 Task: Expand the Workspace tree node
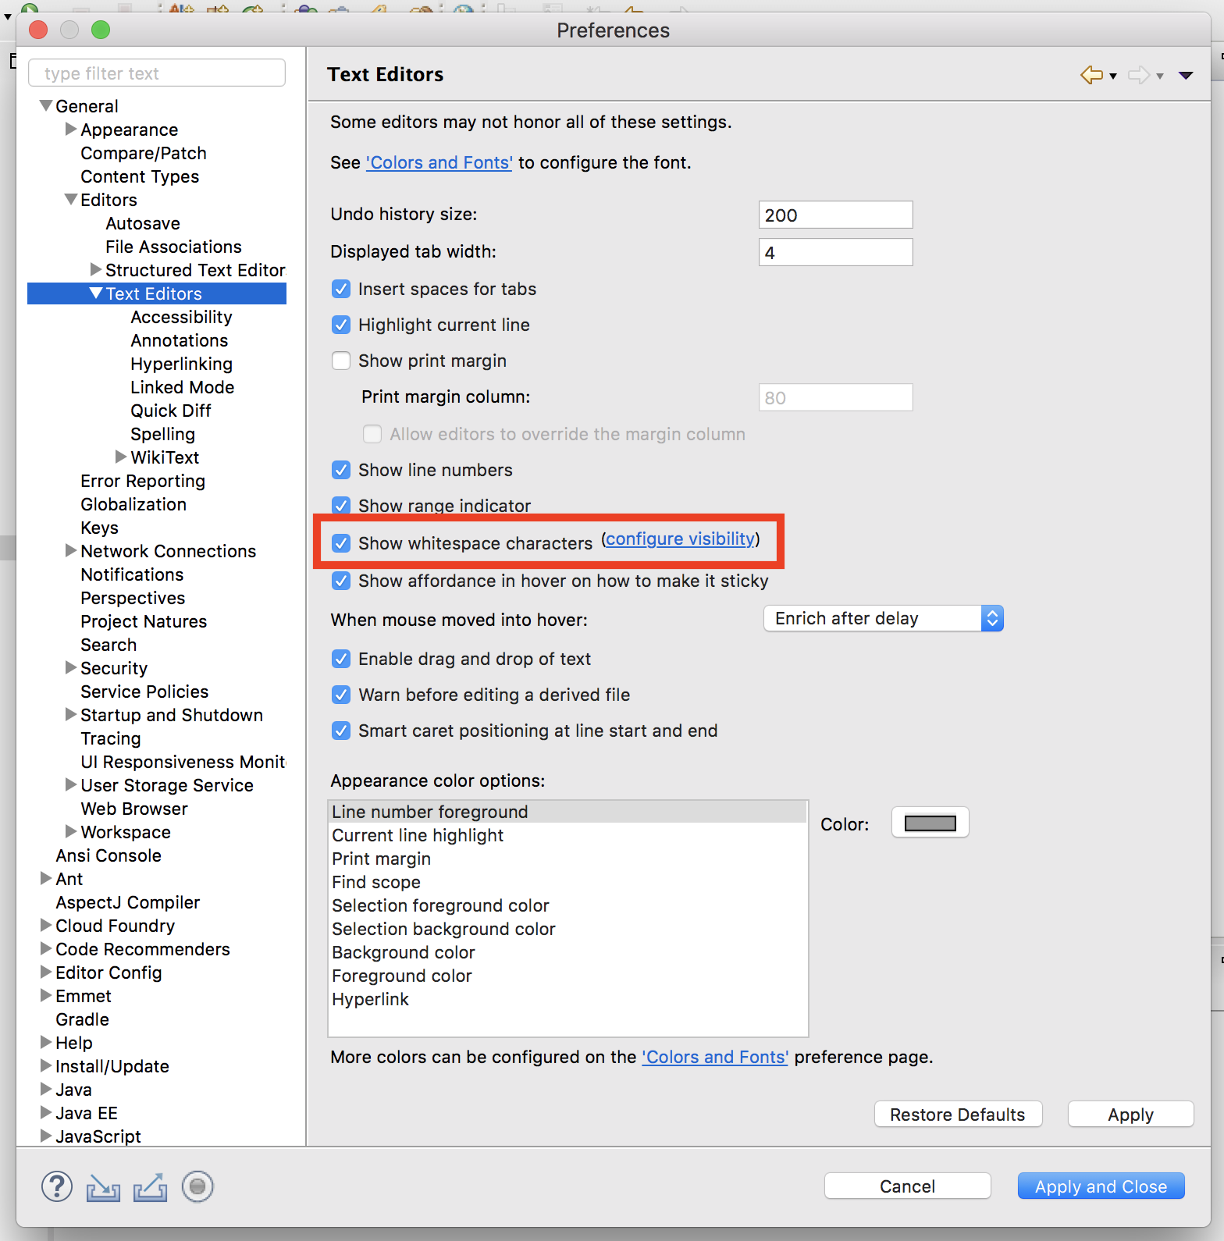[x=71, y=831]
